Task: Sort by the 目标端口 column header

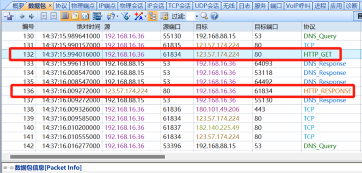Action: click(x=277, y=27)
